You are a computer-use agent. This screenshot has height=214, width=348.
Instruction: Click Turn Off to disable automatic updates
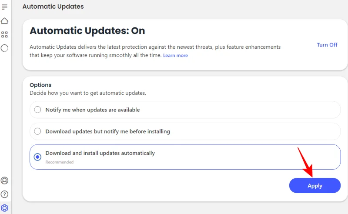coord(327,45)
